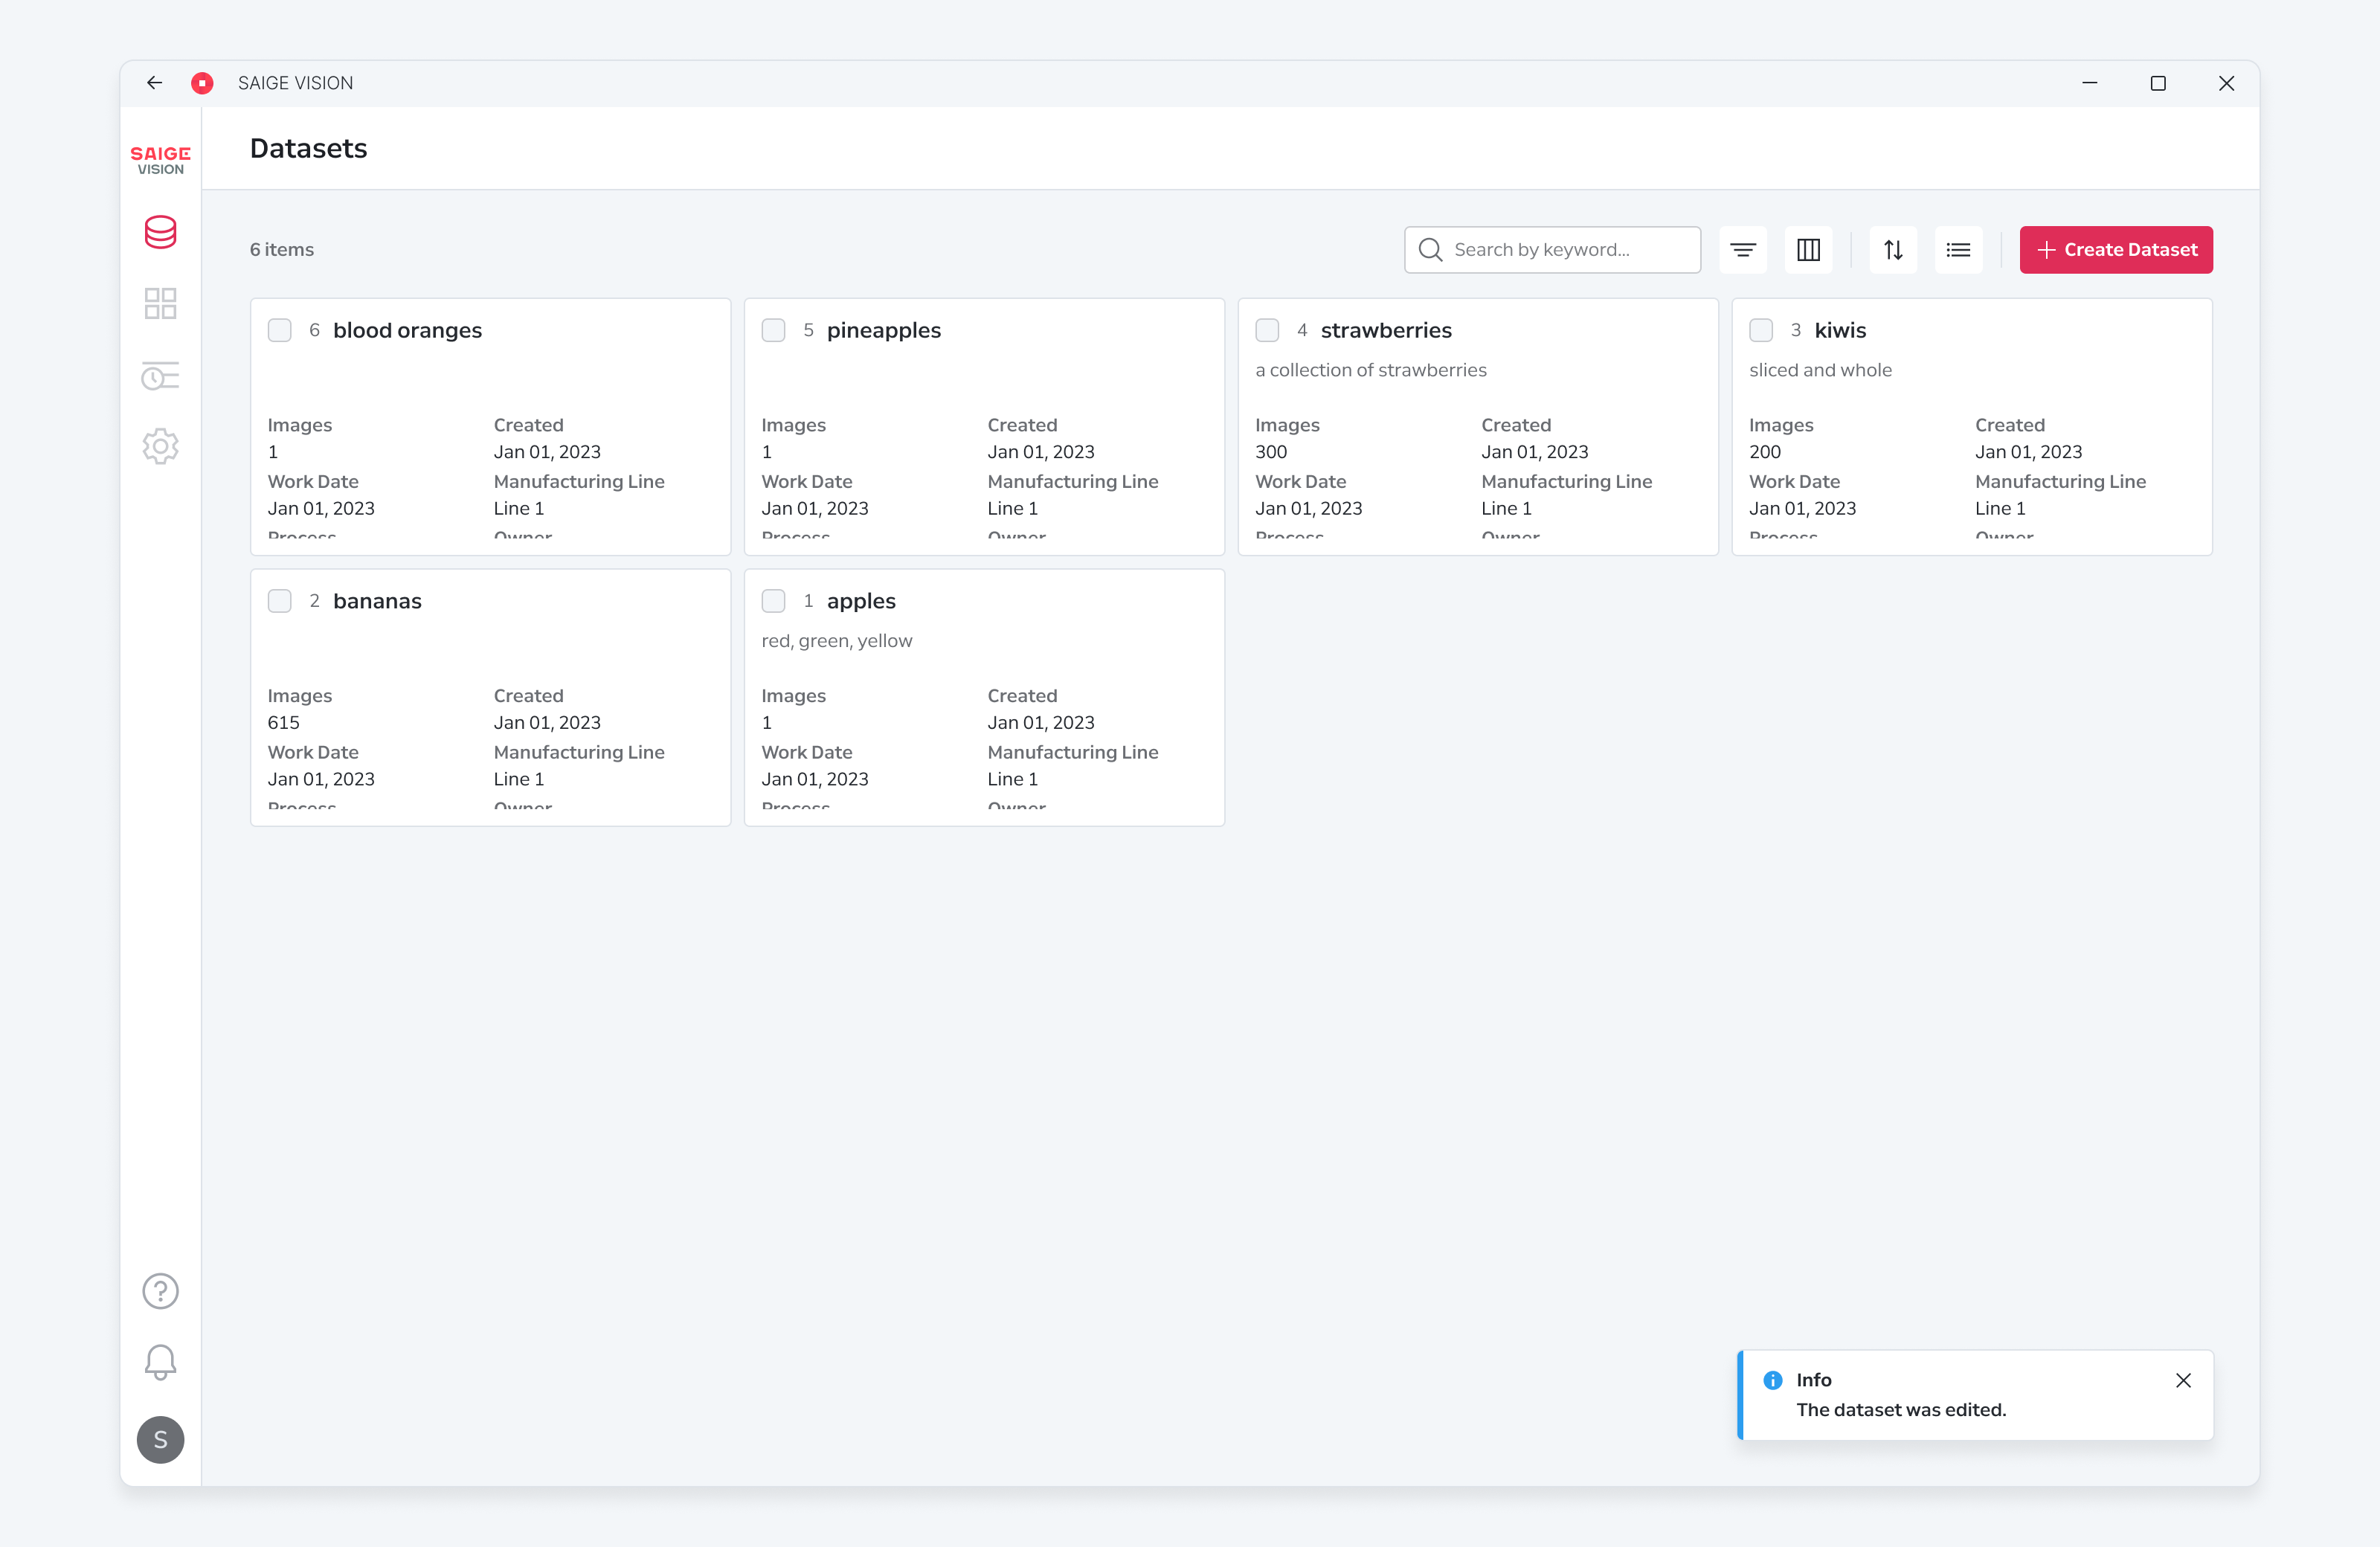Dismiss the dataset edited notification
Viewport: 2380px width, 1547px height.
pyautogui.click(x=2183, y=1380)
